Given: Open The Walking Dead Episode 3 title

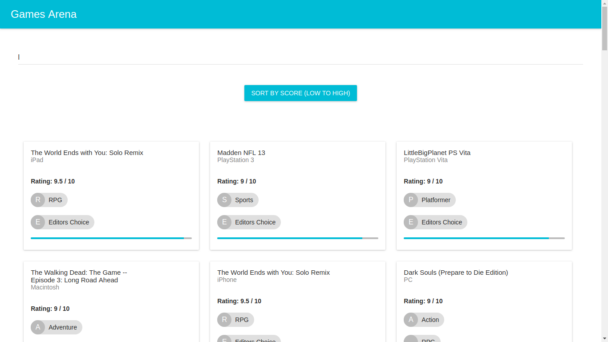Looking at the screenshot, I should (79, 276).
